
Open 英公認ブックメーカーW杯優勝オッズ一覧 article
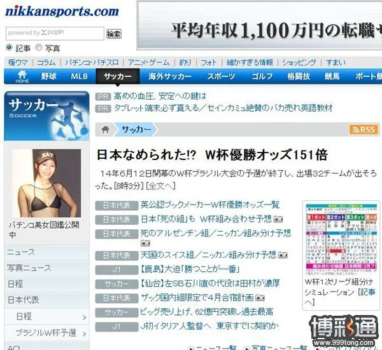209,205
